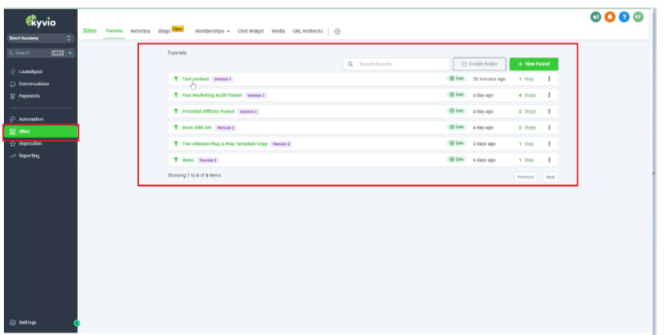The image size is (664, 335).
Task: Click the Create Folder button
Action: [479, 64]
